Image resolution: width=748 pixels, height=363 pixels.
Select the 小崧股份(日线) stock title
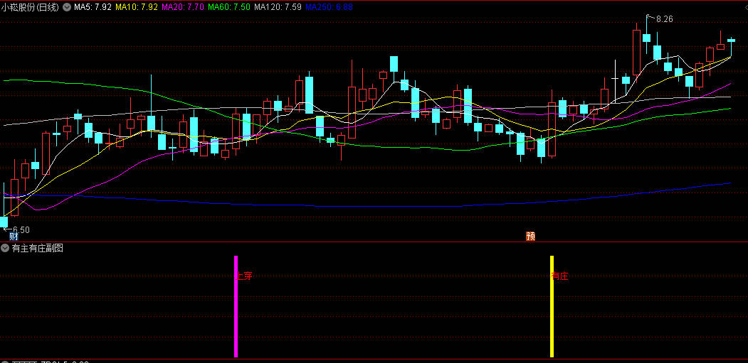tap(31, 7)
